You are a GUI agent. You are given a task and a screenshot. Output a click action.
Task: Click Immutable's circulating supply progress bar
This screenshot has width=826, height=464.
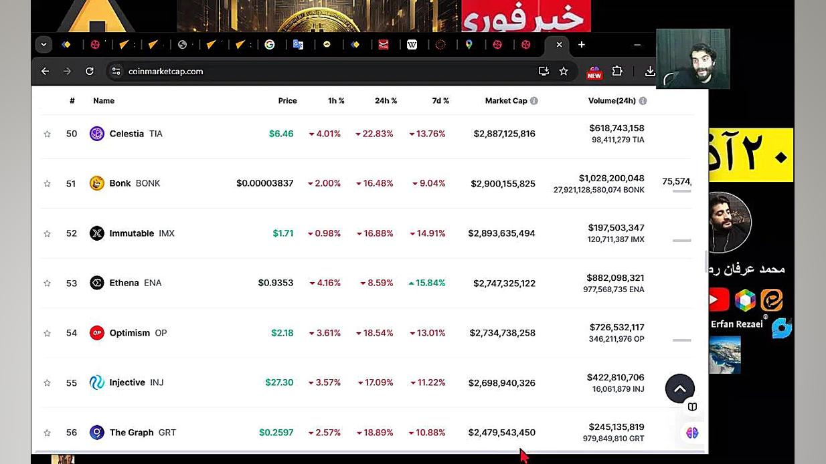coord(681,241)
